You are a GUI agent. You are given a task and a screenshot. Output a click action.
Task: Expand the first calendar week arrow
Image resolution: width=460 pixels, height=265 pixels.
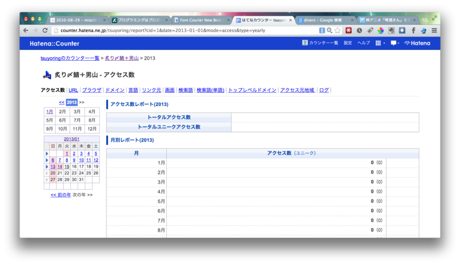click(47, 154)
